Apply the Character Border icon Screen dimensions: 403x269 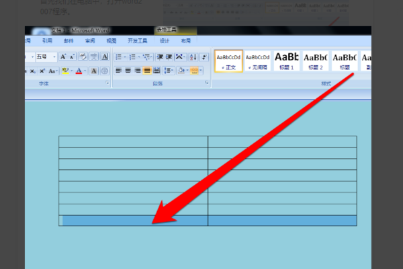click(105, 57)
